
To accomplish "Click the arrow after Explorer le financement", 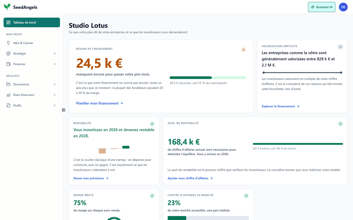I will click(x=298, y=106).
